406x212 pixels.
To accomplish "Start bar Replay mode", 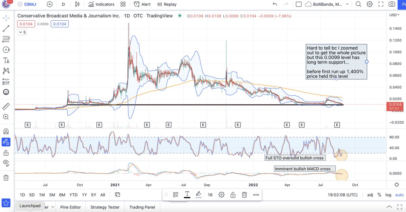I will (x=166, y=4).
